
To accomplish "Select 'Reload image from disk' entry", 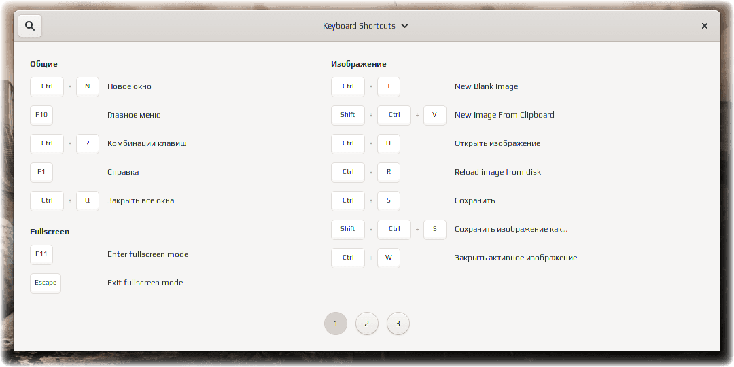I will point(497,172).
